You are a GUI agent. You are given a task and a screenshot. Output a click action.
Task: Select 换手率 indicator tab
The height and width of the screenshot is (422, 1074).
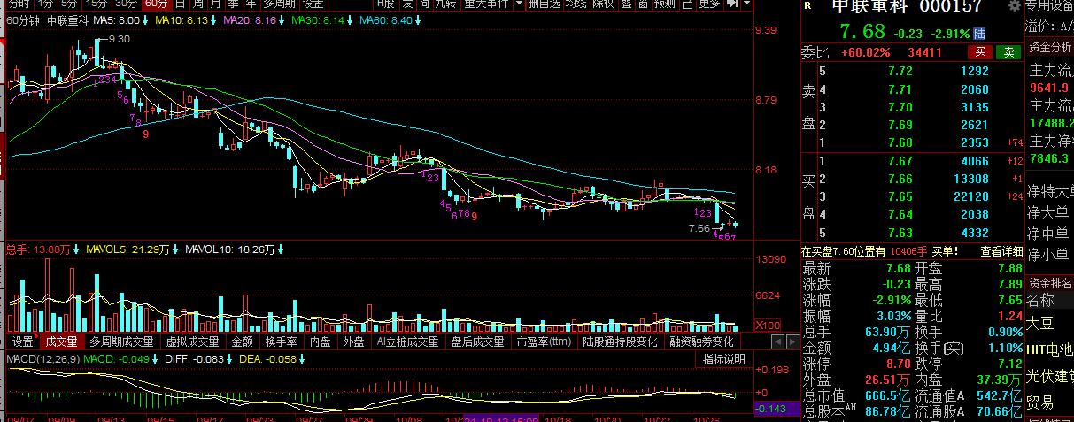tap(281, 341)
